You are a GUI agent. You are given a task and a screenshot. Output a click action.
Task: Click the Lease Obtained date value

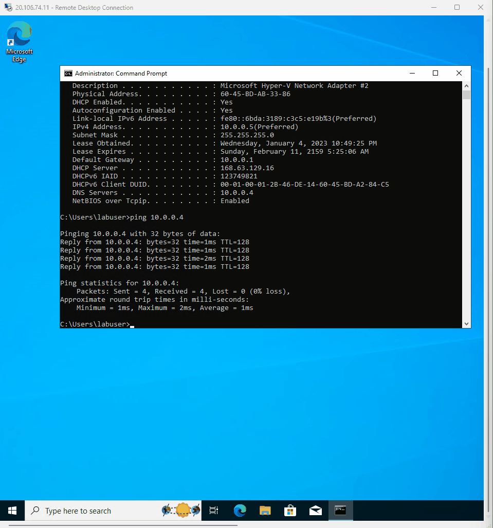pyautogui.click(x=299, y=143)
